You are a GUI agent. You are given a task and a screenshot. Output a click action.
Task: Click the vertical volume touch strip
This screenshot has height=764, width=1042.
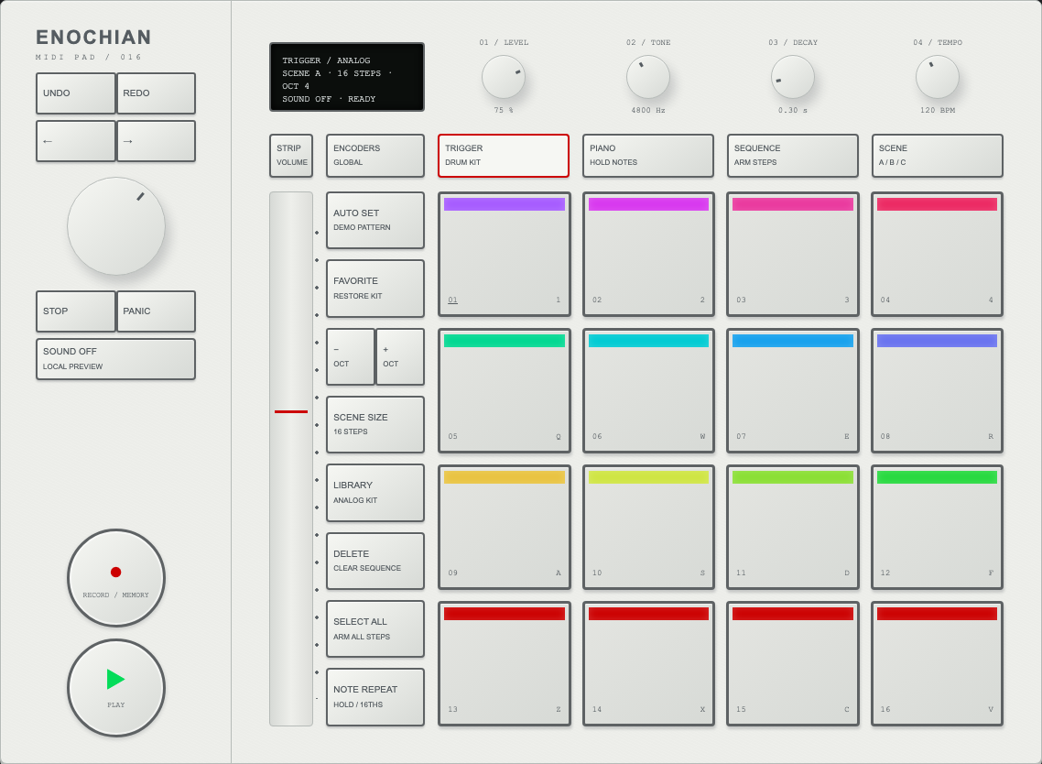(x=291, y=459)
